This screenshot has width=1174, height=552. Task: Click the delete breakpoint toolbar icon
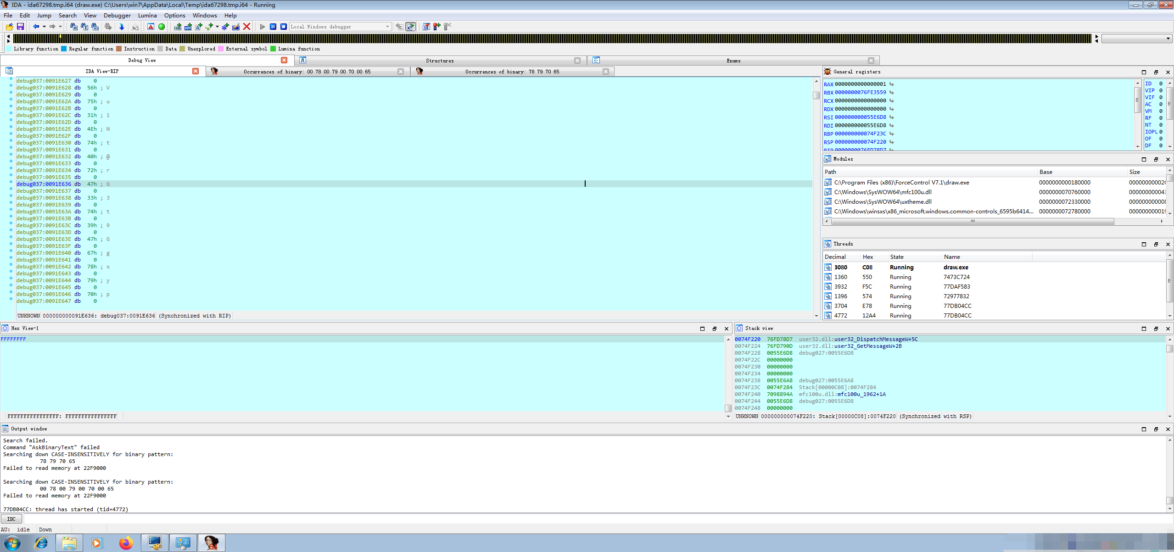pos(447,27)
